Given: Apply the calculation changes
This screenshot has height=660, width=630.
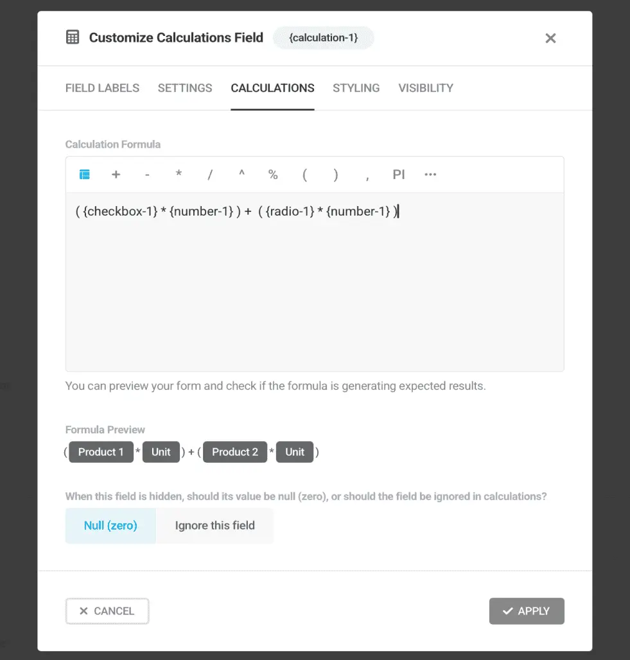Looking at the screenshot, I should click(x=527, y=611).
